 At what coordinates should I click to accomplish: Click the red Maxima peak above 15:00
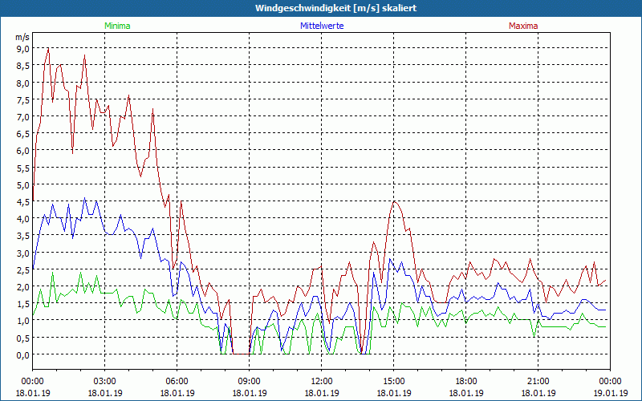point(396,201)
